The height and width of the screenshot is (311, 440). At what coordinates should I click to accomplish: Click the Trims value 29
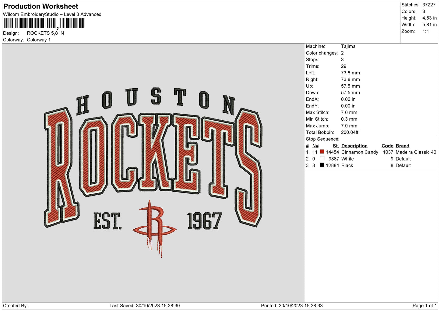(x=344, y=66)
